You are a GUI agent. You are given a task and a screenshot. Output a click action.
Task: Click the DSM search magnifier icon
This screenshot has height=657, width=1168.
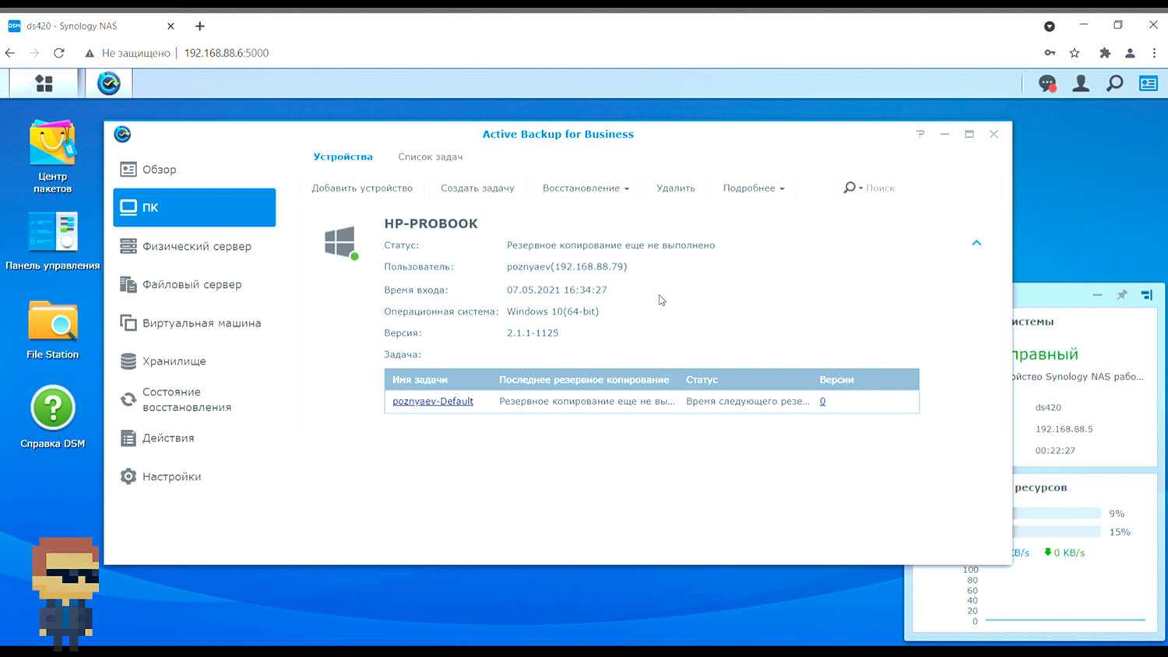pyautogui.click(x=1115, y=83)
